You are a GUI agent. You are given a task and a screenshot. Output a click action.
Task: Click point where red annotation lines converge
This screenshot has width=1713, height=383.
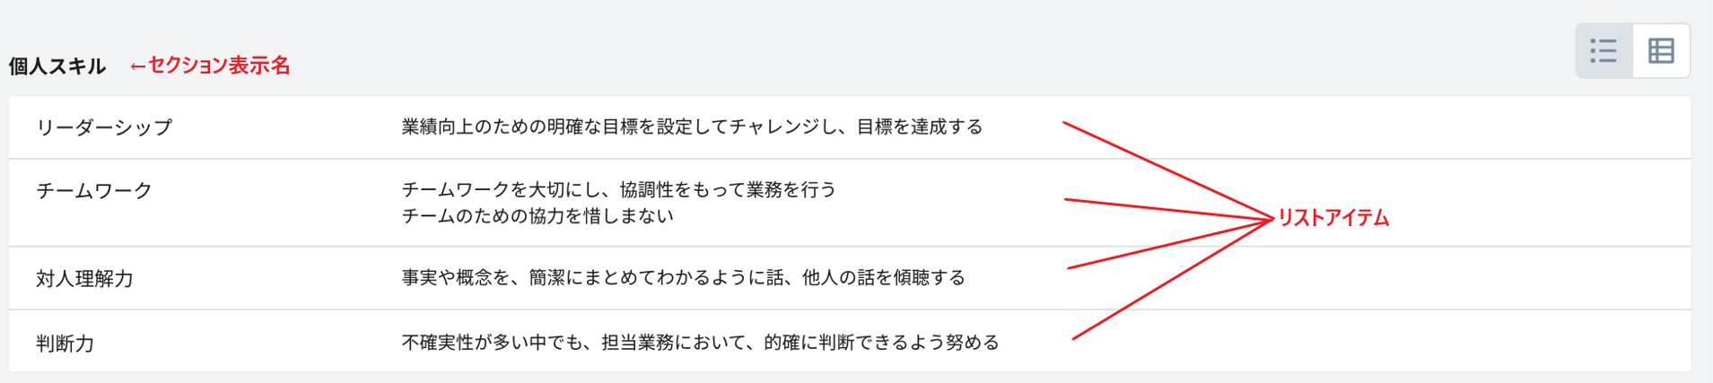[1272, 219]
